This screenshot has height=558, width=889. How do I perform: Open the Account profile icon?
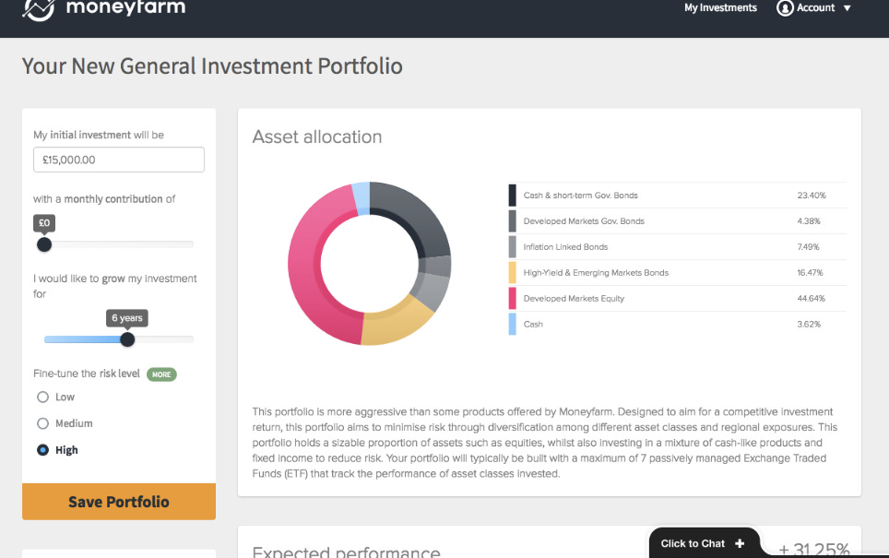[785, 8]
